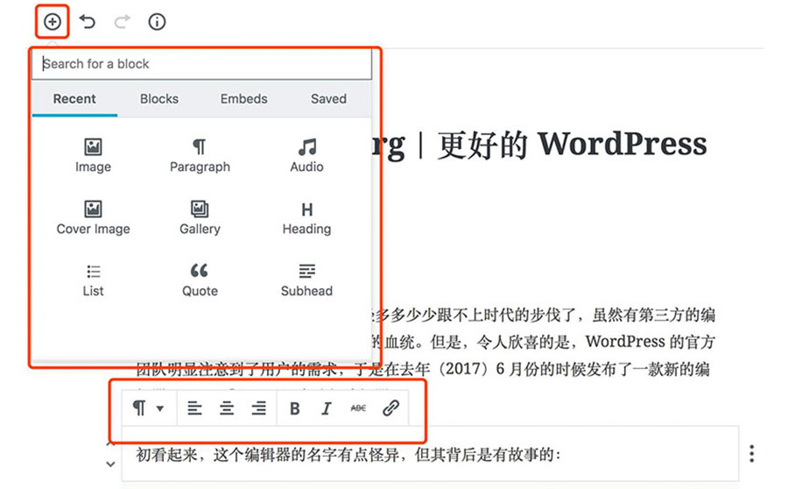
Task: Insert a List block
Action: click(93, 280)
